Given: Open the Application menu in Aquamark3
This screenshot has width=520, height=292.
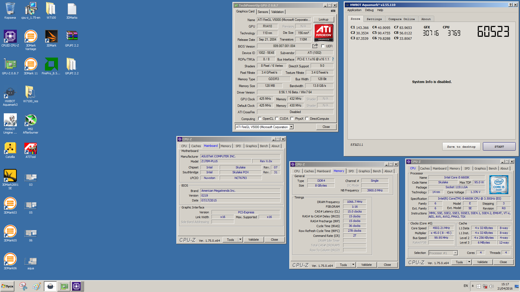Looking at the screenshot, I should coord(354,10).
